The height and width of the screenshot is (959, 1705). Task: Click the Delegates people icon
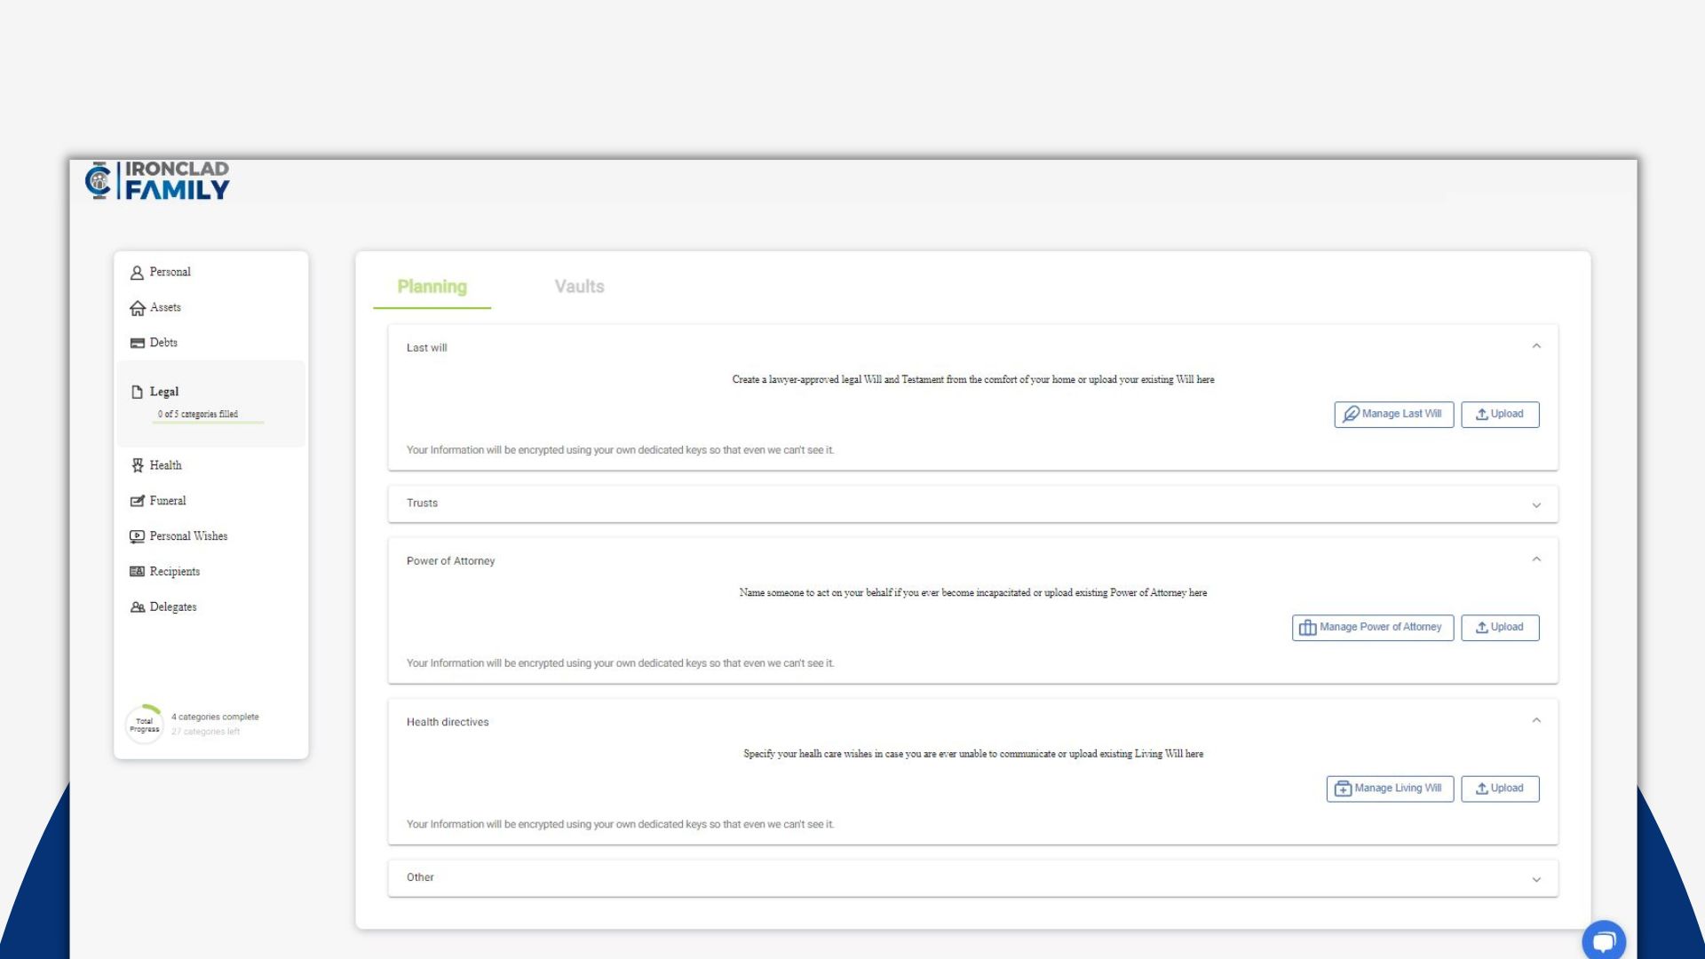[137, 607]
